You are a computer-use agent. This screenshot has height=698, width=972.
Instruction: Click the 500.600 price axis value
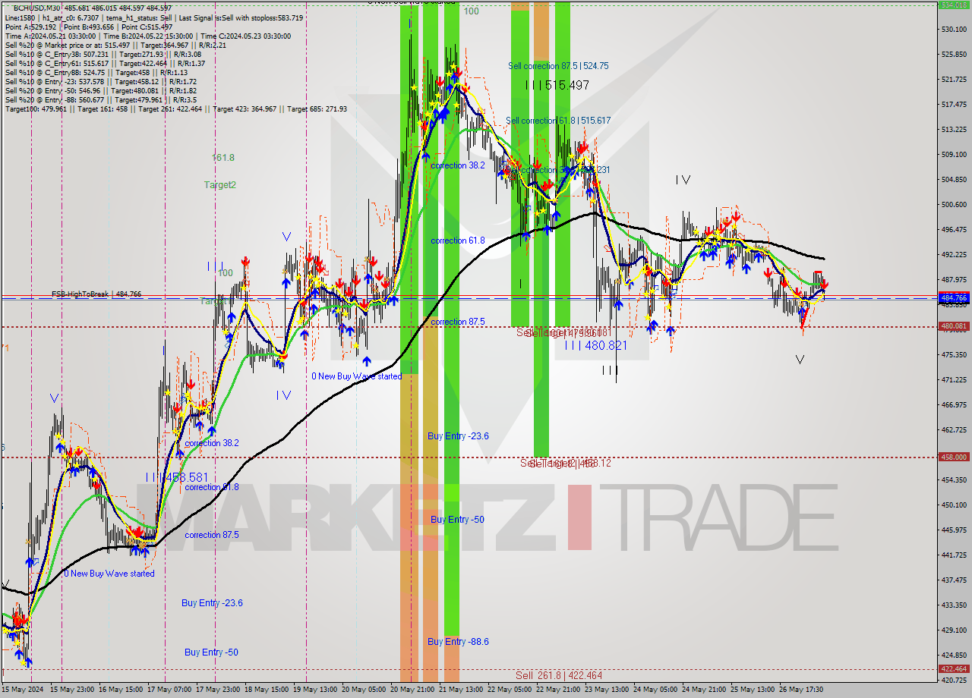(x=954, y=204)
